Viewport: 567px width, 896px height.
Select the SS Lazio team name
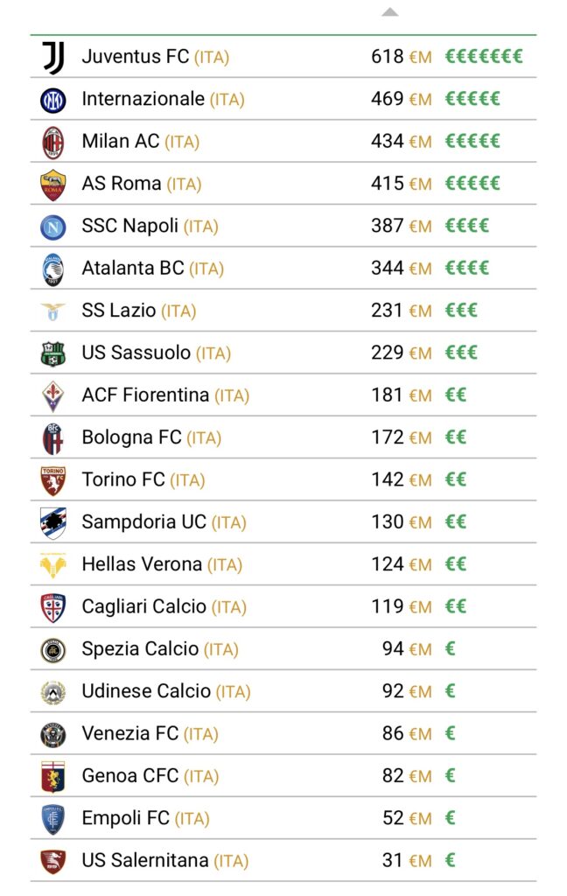(x=119, y=311)
